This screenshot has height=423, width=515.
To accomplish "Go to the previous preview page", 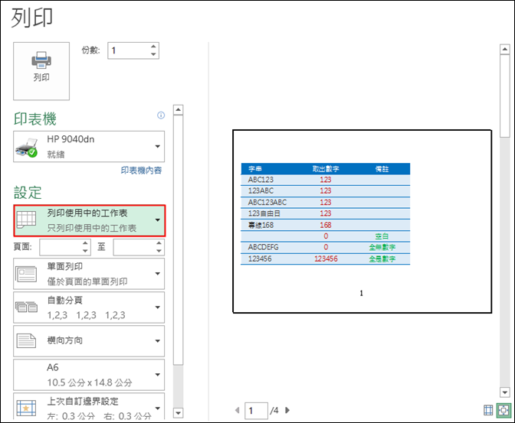I will 238,410.
